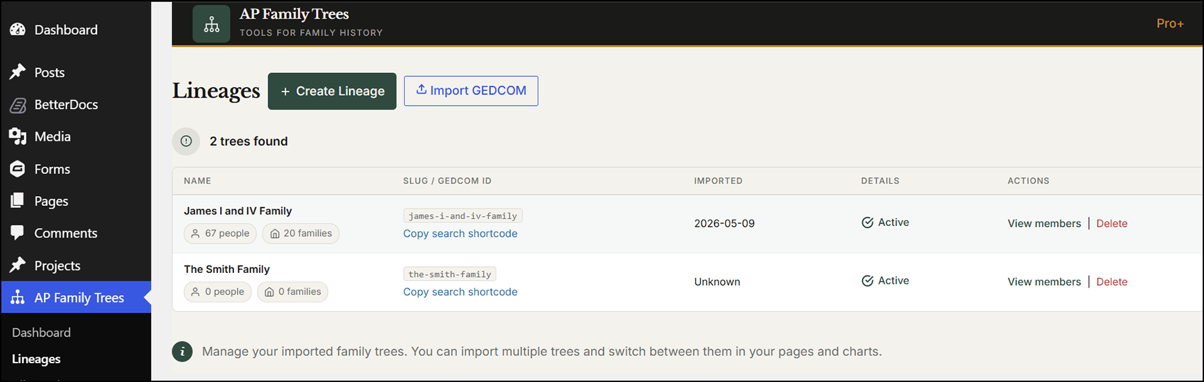1204x382 pixels.
Task: Select AP Family Trees in the sidebar
Action: pos(76,298)
